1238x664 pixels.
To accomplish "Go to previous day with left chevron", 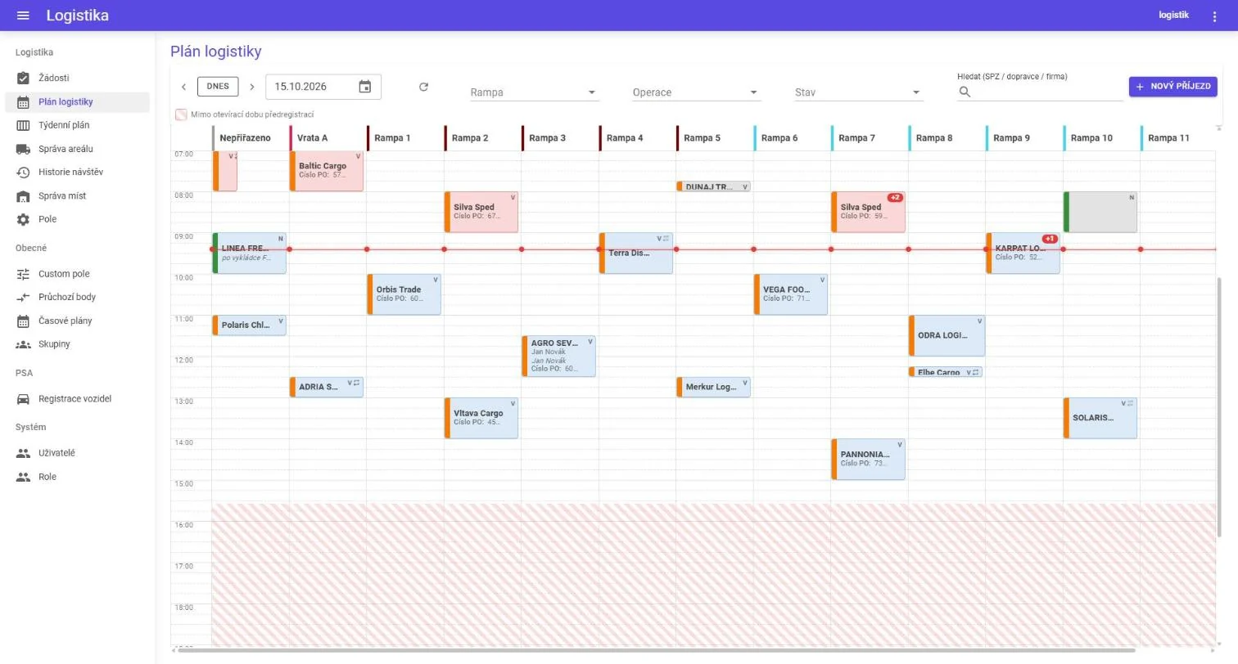I will coord(183,87).
